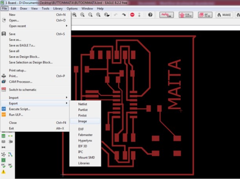Screen dimensions: 240x179
Task: Click the IDF to 3D button
Action: click(x=205, y=15)
